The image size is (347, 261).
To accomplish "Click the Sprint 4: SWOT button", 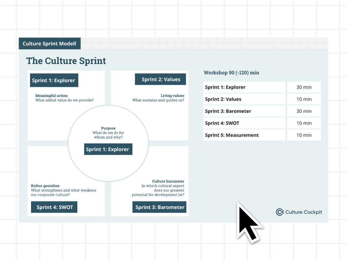I will pyautogui.click(x=55, y=207).
